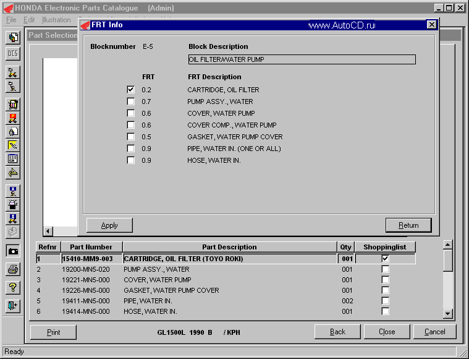The width and height of the screenshot is (469, 359).
Task: Select the HOSE, WATER IN. parts row
Action: point(226,311)
